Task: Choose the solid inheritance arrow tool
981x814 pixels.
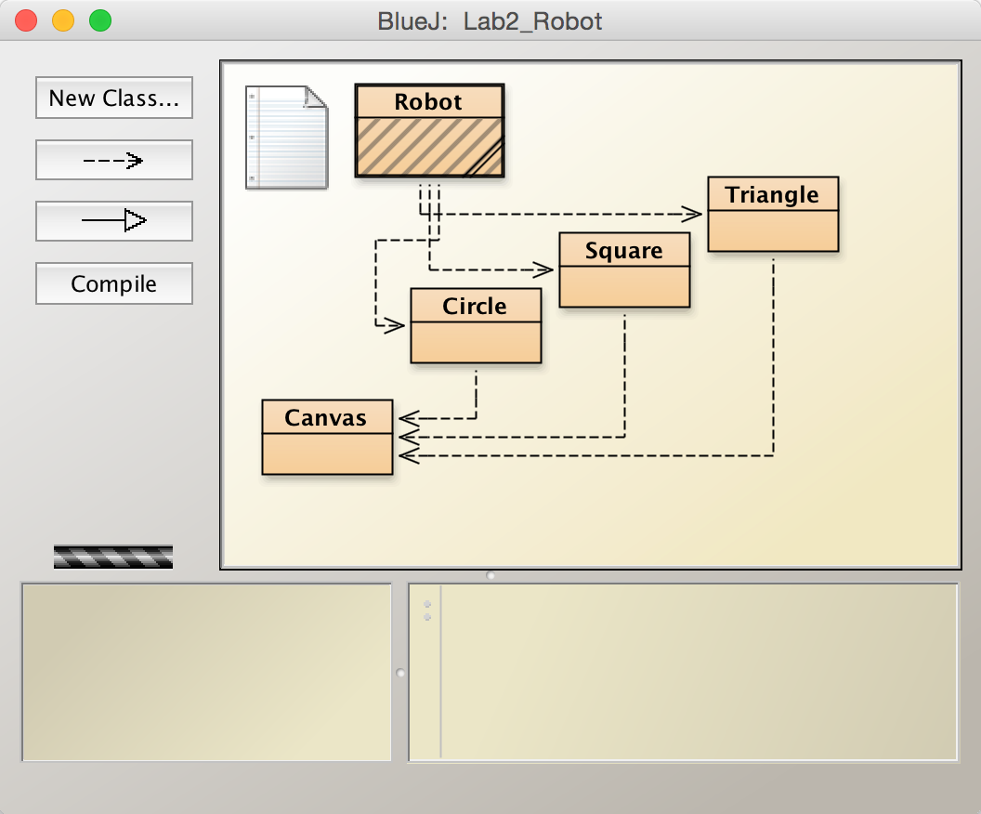Action: 113,221
